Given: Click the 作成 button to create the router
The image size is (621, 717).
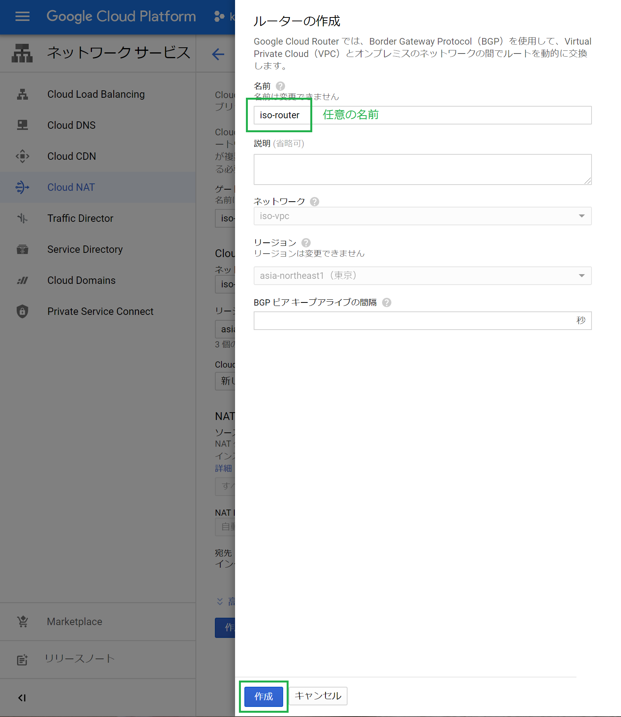Looking at the screenshot, I should (x=263, y=696).
